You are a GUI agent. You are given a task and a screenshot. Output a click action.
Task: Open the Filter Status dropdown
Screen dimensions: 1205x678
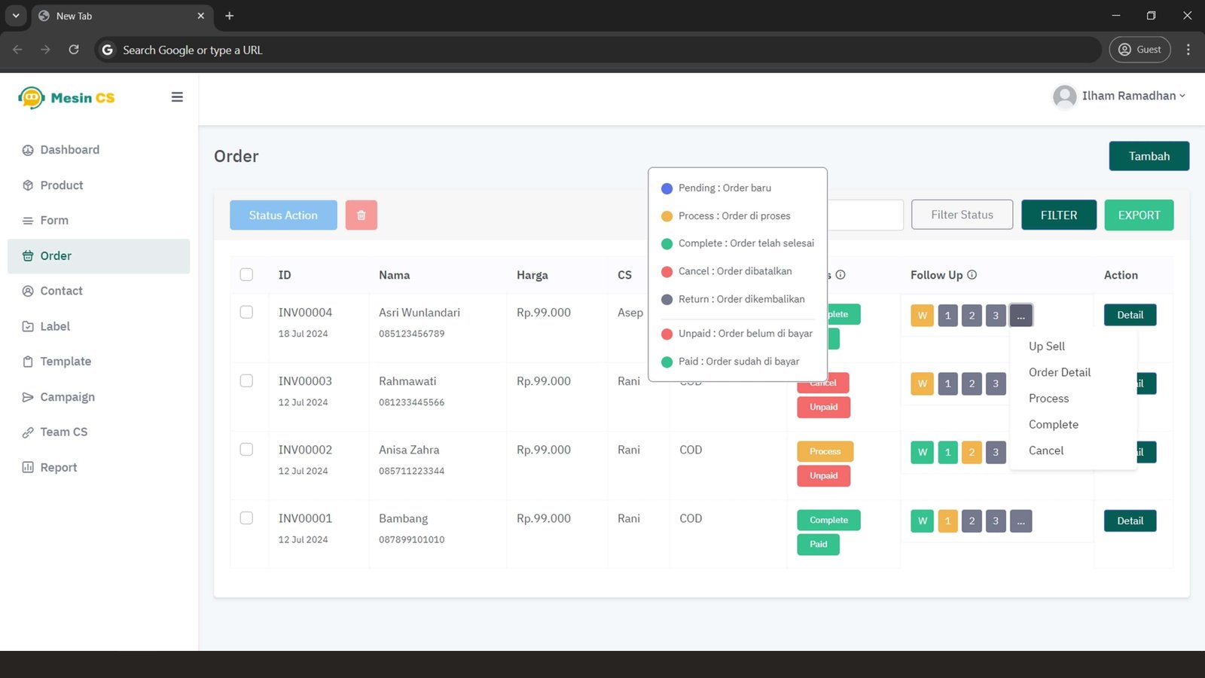click(x=962, y=215)
